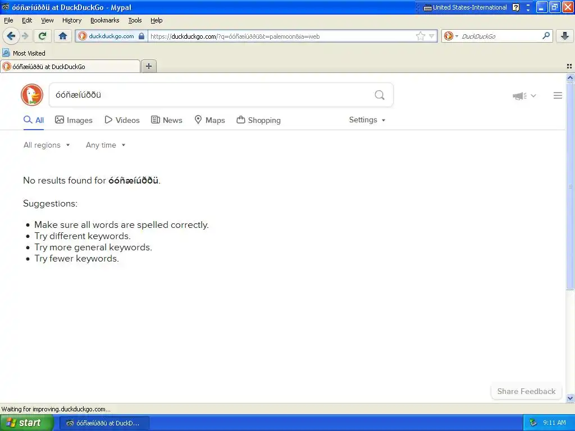Open the Tools menu
This screenshot has width=575, height=431.
[x=135, y=20]
